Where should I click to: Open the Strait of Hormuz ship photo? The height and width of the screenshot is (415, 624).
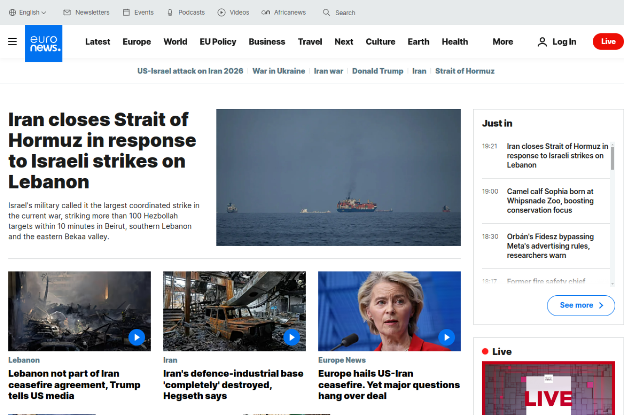pos(338,178)
